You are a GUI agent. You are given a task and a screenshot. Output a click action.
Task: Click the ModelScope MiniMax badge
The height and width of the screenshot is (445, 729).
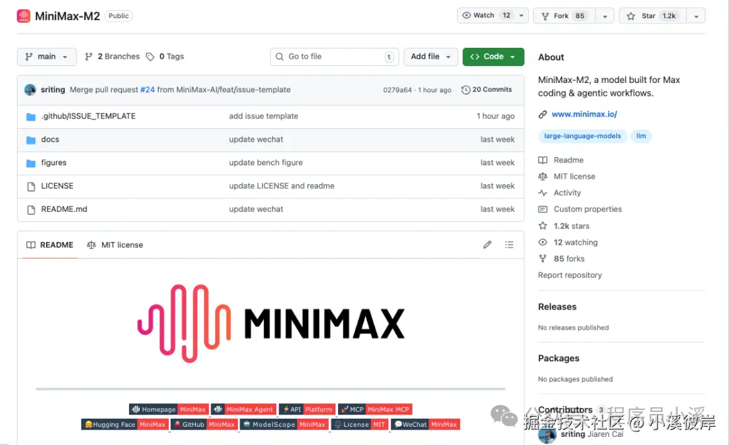[285, 425]
